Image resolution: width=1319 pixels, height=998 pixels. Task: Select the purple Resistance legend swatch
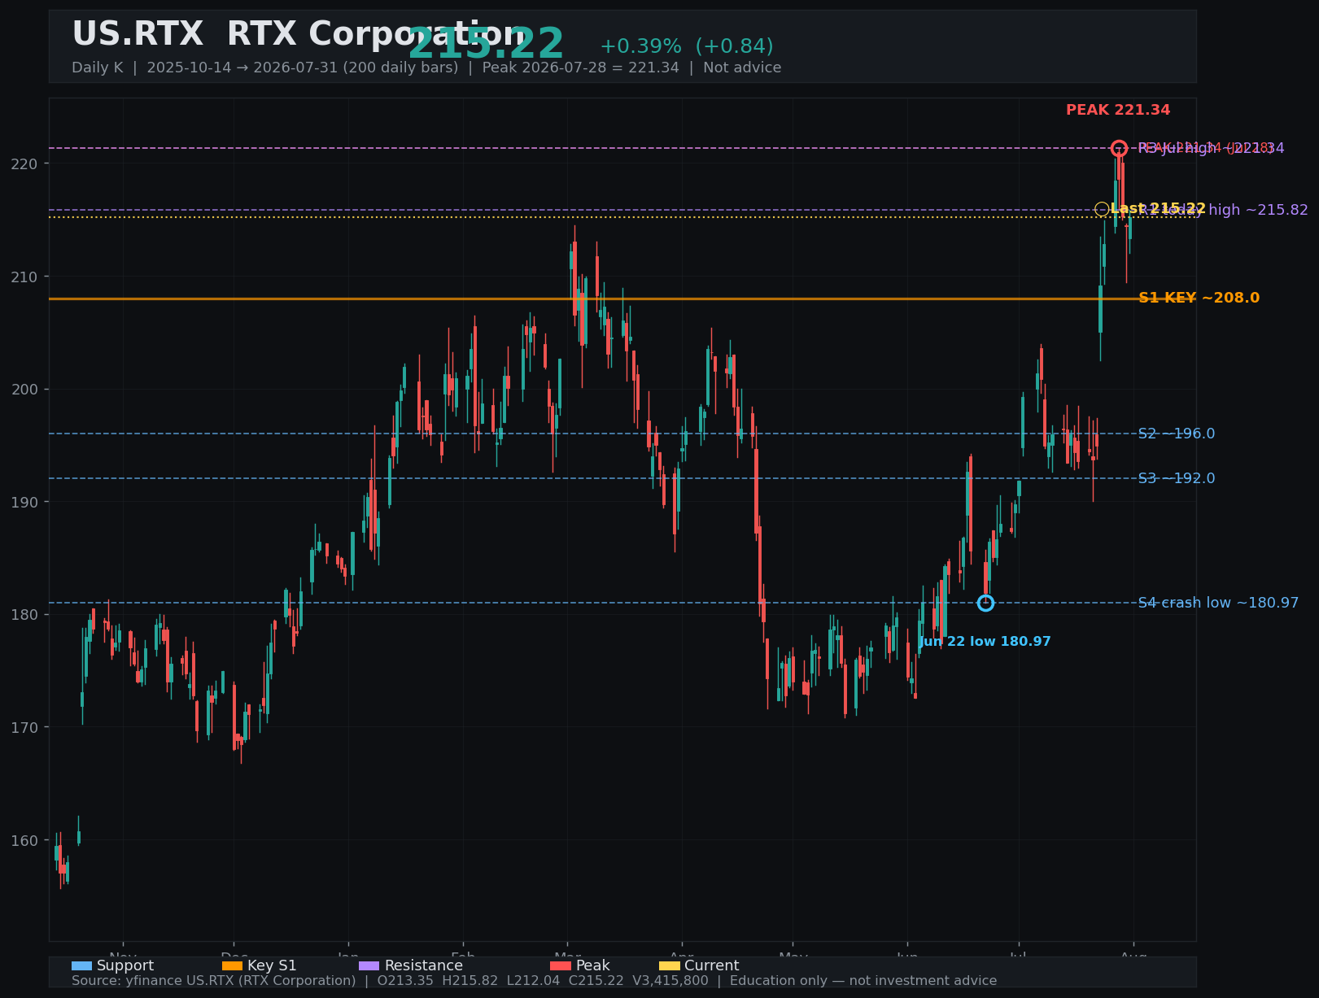click(x=369, y=966)
